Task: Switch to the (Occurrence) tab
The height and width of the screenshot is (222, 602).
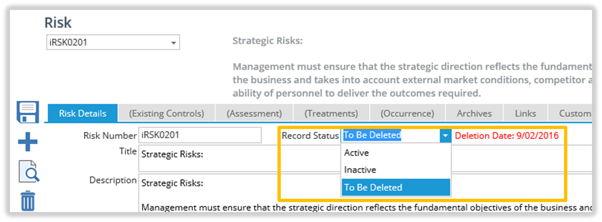Action: coord(407,114)
